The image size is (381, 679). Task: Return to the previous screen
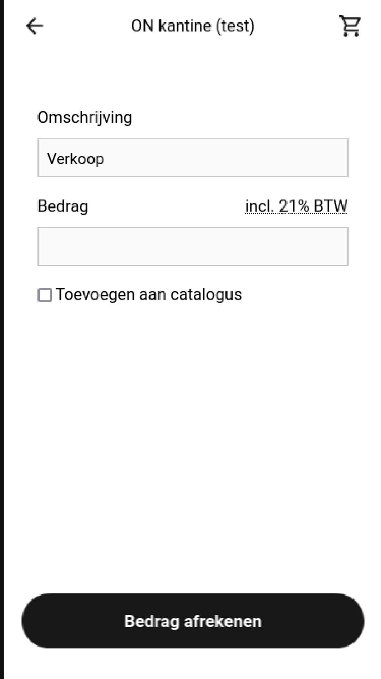34,26
